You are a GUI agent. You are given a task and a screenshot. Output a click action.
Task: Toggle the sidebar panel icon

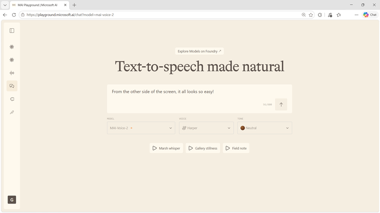[12, 31]
